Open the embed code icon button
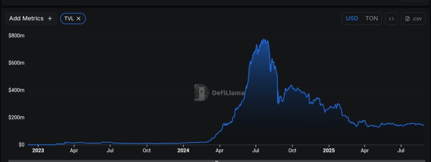The width and height of the screenshot is (431, 162). tap(391, 18)
